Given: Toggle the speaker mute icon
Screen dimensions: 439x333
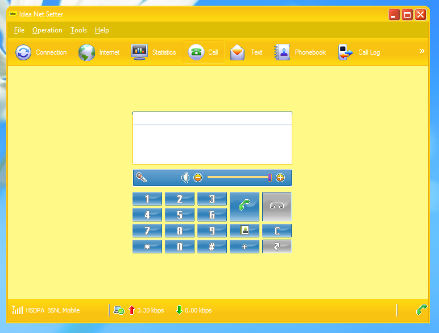Looking at the screenshot, I should tap(185, 178).
